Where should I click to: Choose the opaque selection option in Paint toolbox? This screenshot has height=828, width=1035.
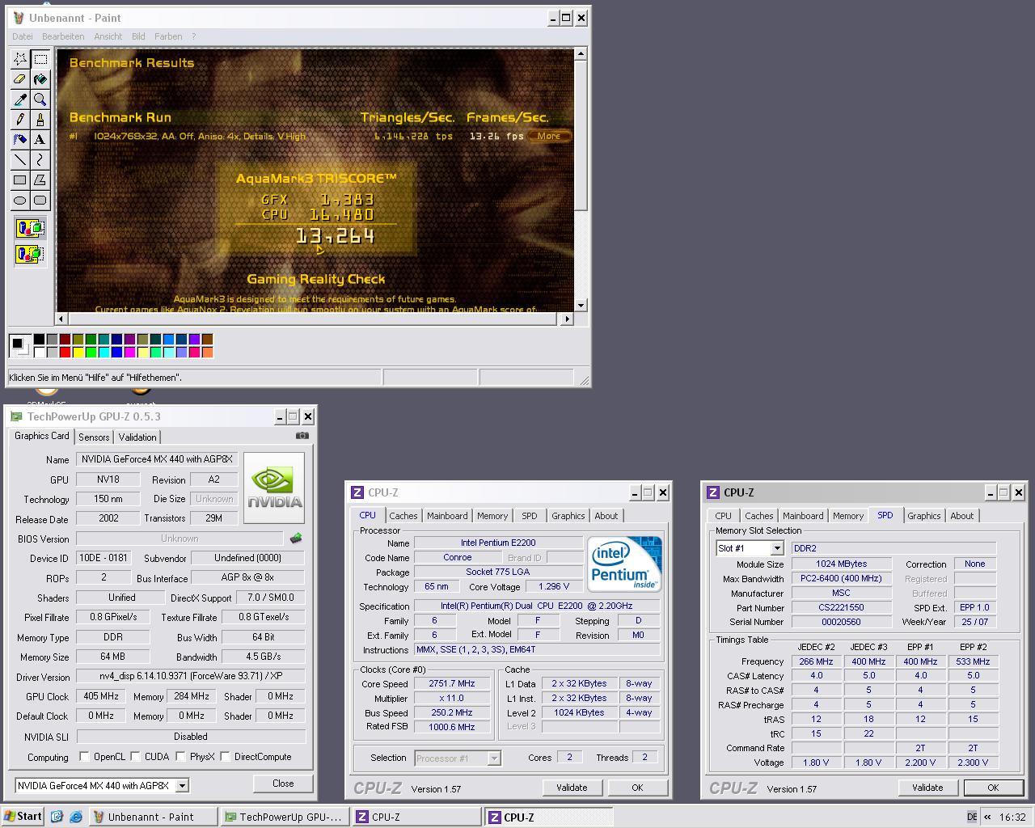pos(30,229)
